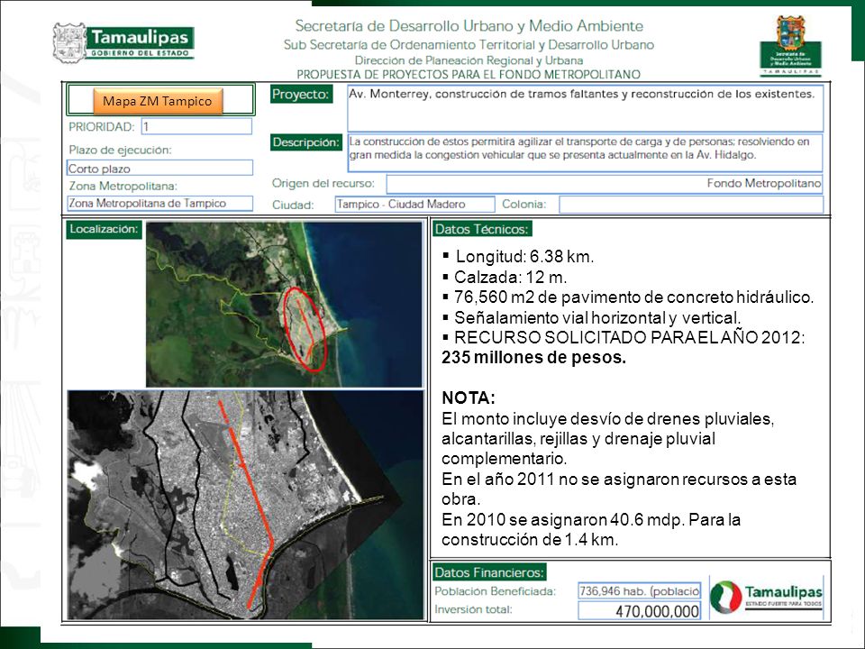Click the empty Colonia field
This screenshot has height=649, width=865.
[691, 205]
